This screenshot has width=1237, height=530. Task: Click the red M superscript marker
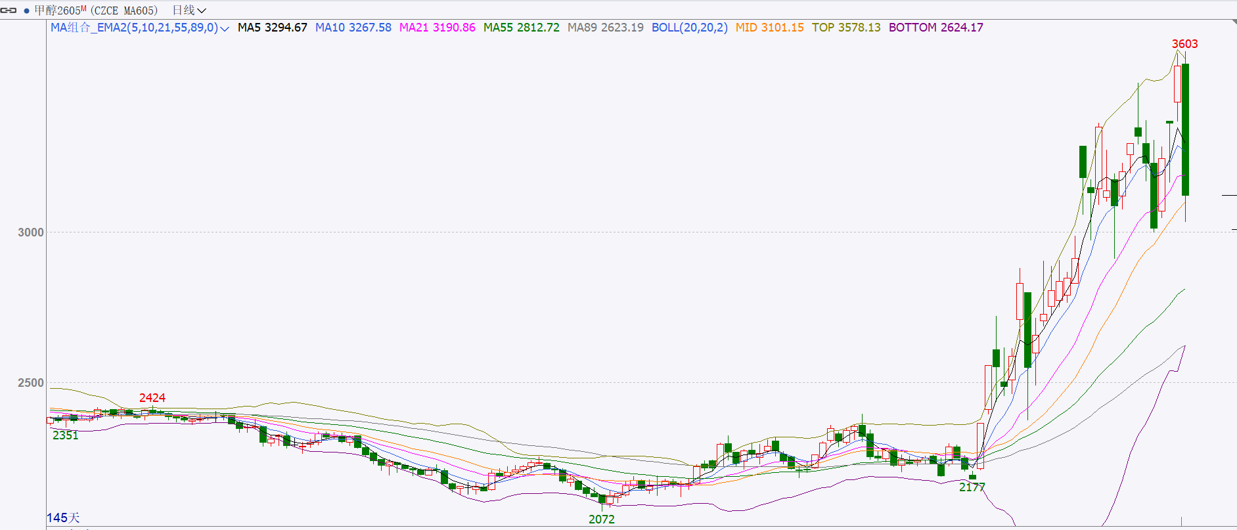tap(83, 9)
